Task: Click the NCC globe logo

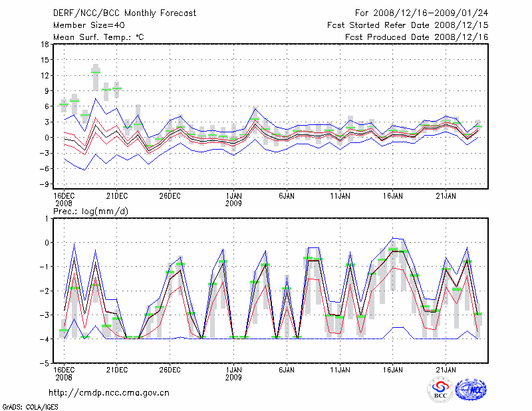Action: [471, 390]
